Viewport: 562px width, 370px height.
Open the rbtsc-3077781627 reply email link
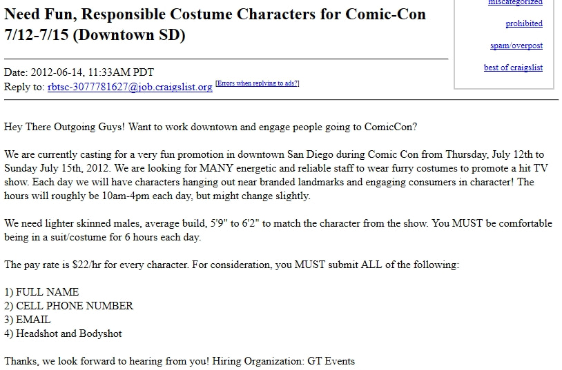point(130,87)
